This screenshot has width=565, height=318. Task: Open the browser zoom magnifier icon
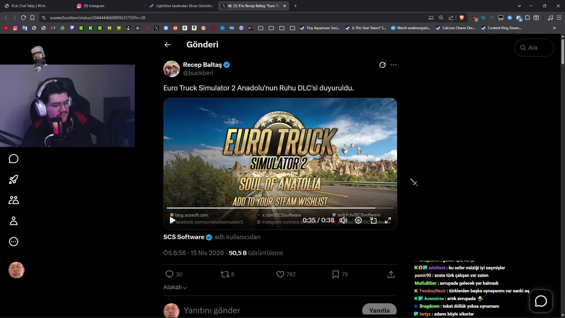(x=441, y=18)
